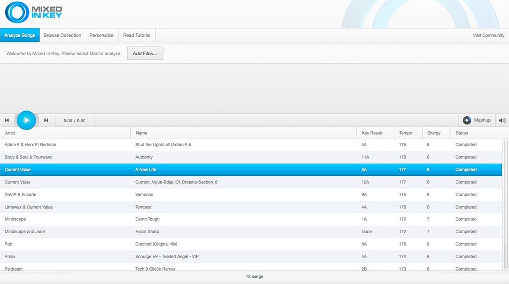Click the song list vertical scrollbar
This screenshot has width=509, height=284.
click(505, 199)
